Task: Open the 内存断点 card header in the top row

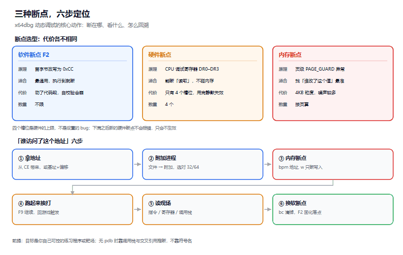Action: [x=290, y=55]
